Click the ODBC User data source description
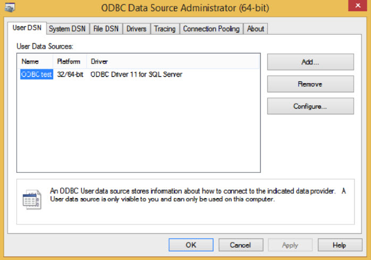 coord(198,195)
